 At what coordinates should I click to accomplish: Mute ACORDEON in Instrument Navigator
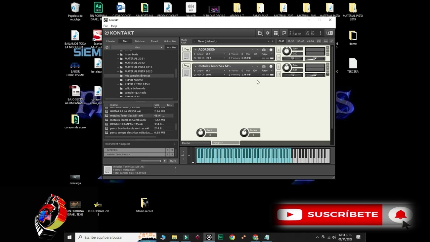pos(172,150)
